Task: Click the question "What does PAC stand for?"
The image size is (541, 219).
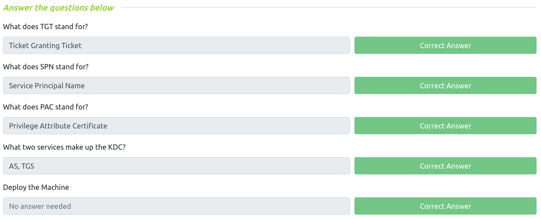Action: (46, 107)
